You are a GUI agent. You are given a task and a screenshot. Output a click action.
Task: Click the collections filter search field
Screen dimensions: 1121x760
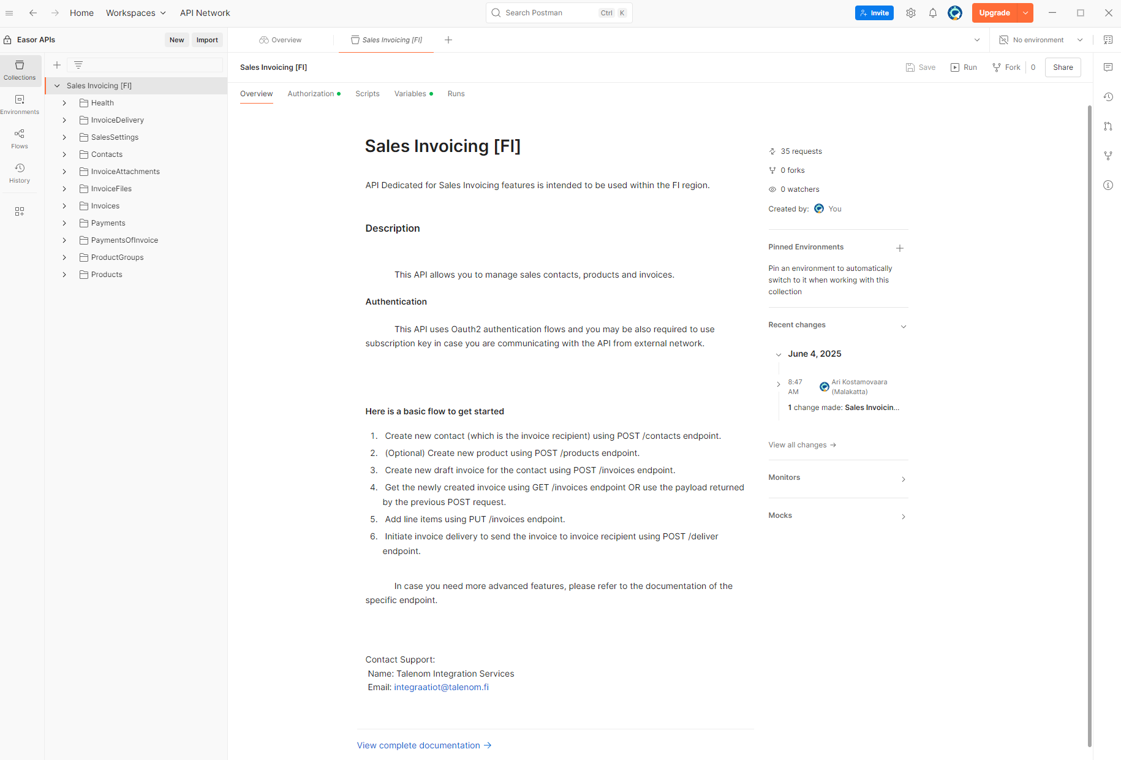pyautogui.click(x=145, y=65)
